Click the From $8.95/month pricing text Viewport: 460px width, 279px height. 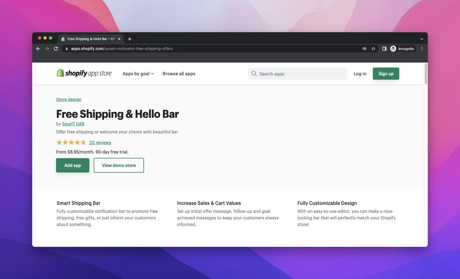point(92,152)
